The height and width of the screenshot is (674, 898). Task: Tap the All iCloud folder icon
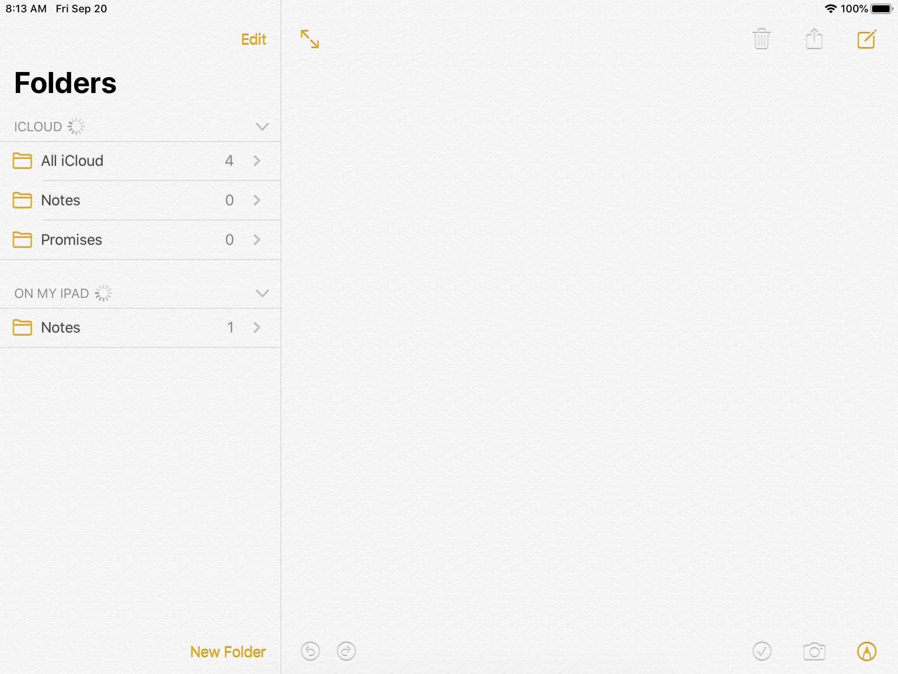pos(22,161)
